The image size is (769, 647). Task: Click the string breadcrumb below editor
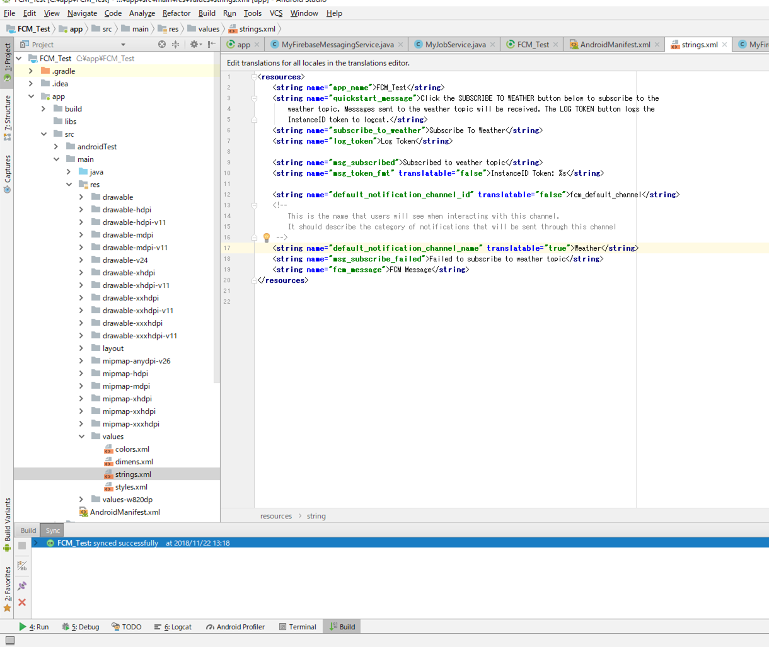tap(316, 516)
